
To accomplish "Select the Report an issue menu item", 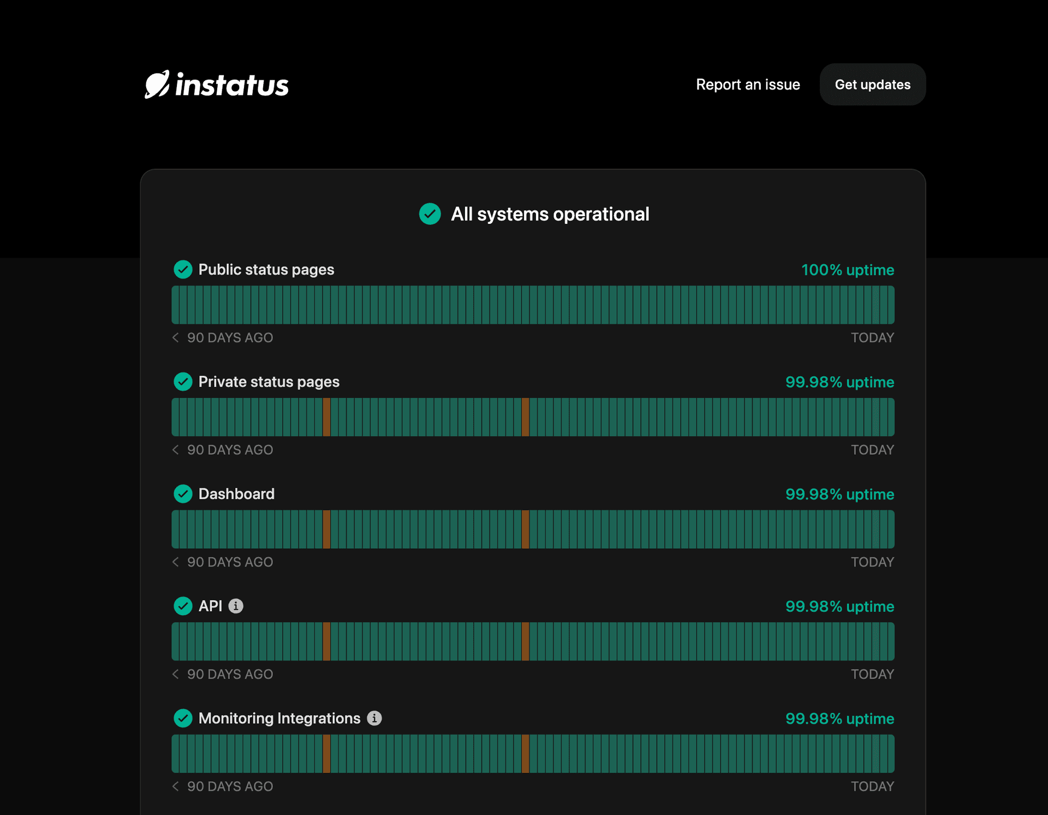I will point(748,84).
